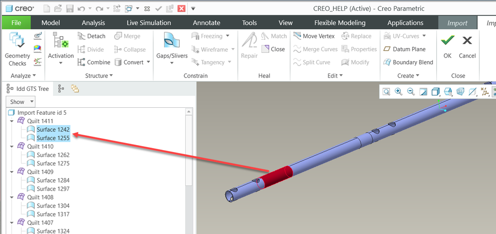Collapse Quilt 1411 tree node

12,121
